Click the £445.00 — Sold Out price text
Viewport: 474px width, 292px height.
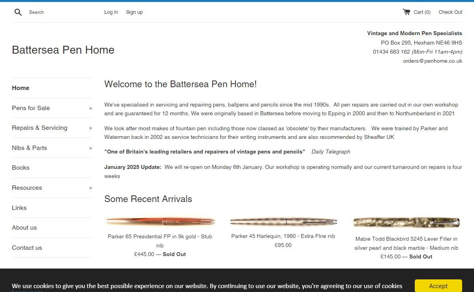pyautogui.click(x=160, y=254)
